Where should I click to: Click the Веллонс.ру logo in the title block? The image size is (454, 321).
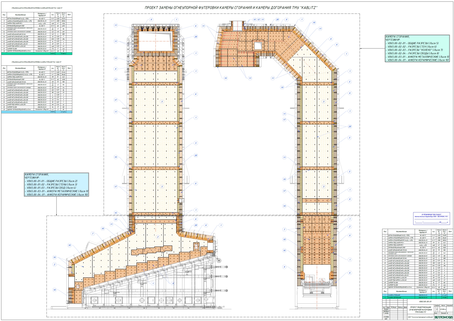coord(443,317)
